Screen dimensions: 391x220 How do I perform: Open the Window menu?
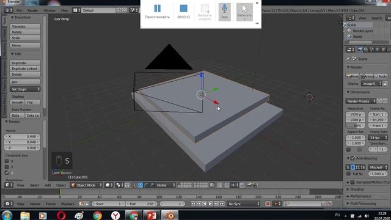(x=49, y=10)
